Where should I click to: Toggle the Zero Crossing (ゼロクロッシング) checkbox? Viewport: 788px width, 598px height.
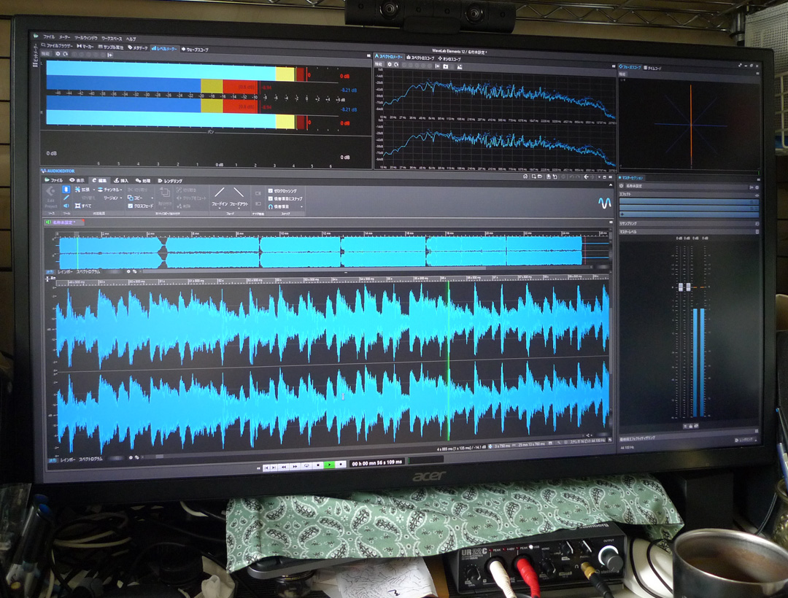271,190
